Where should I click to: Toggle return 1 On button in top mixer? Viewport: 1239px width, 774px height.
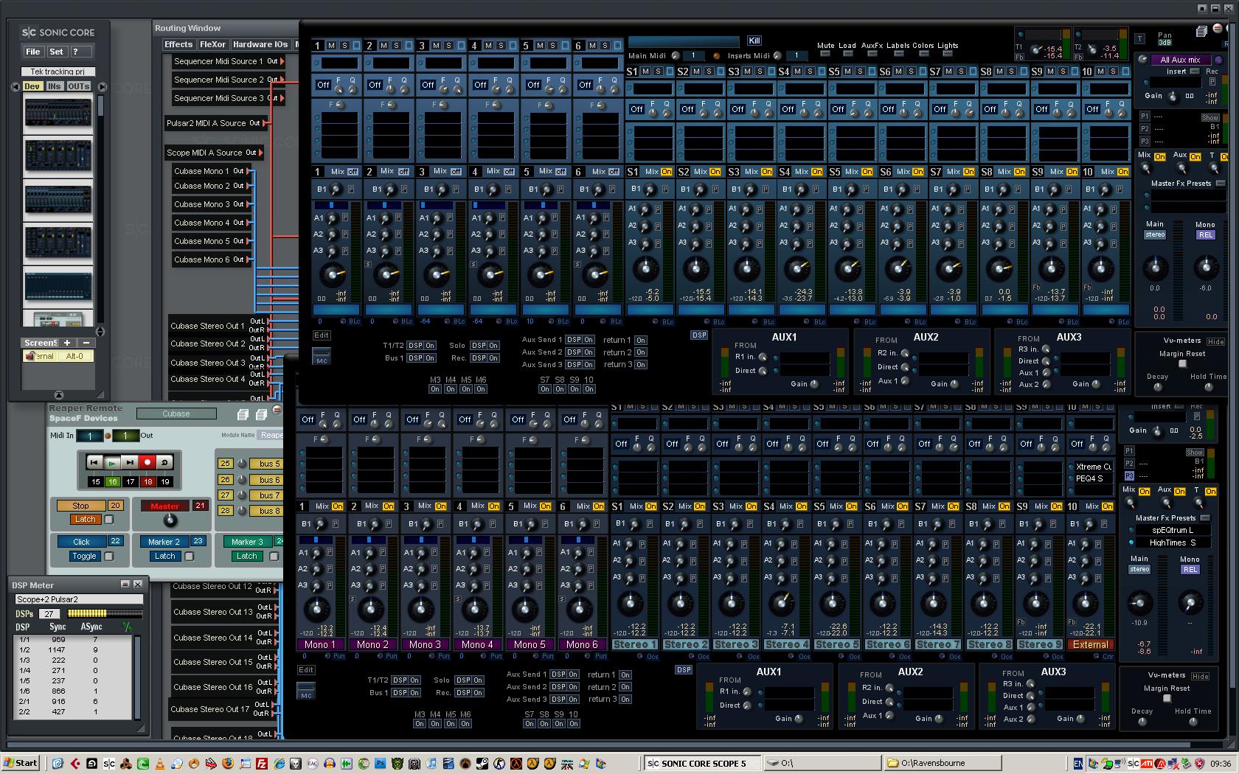[x=641, y=341]
